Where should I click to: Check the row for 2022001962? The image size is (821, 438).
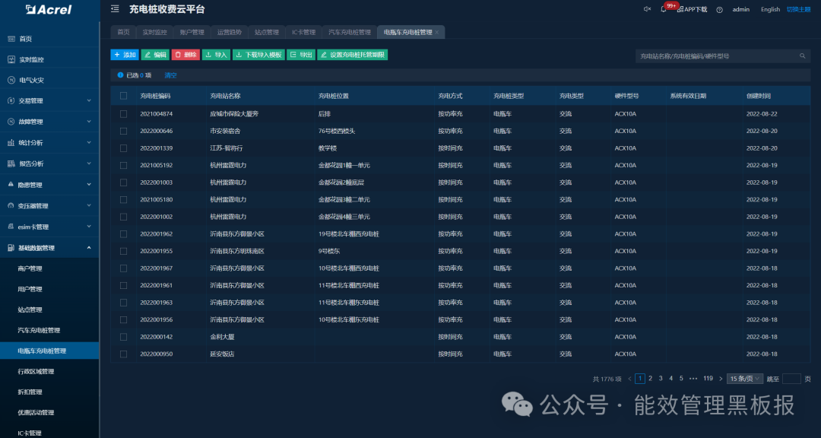tap(124, 233)
